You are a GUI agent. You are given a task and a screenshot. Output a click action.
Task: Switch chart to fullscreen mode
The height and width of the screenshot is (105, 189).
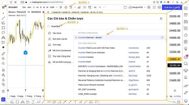coord(154,7)
